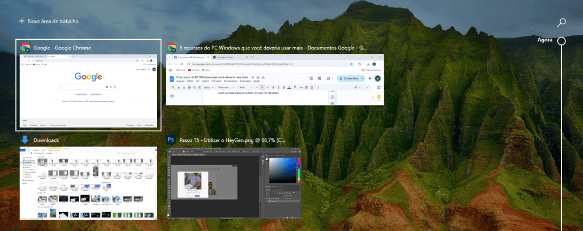Screen dimensions: 583x231
Task: Click the Compartilhar button in the Docs preview
Action: [x=350, y=78]
